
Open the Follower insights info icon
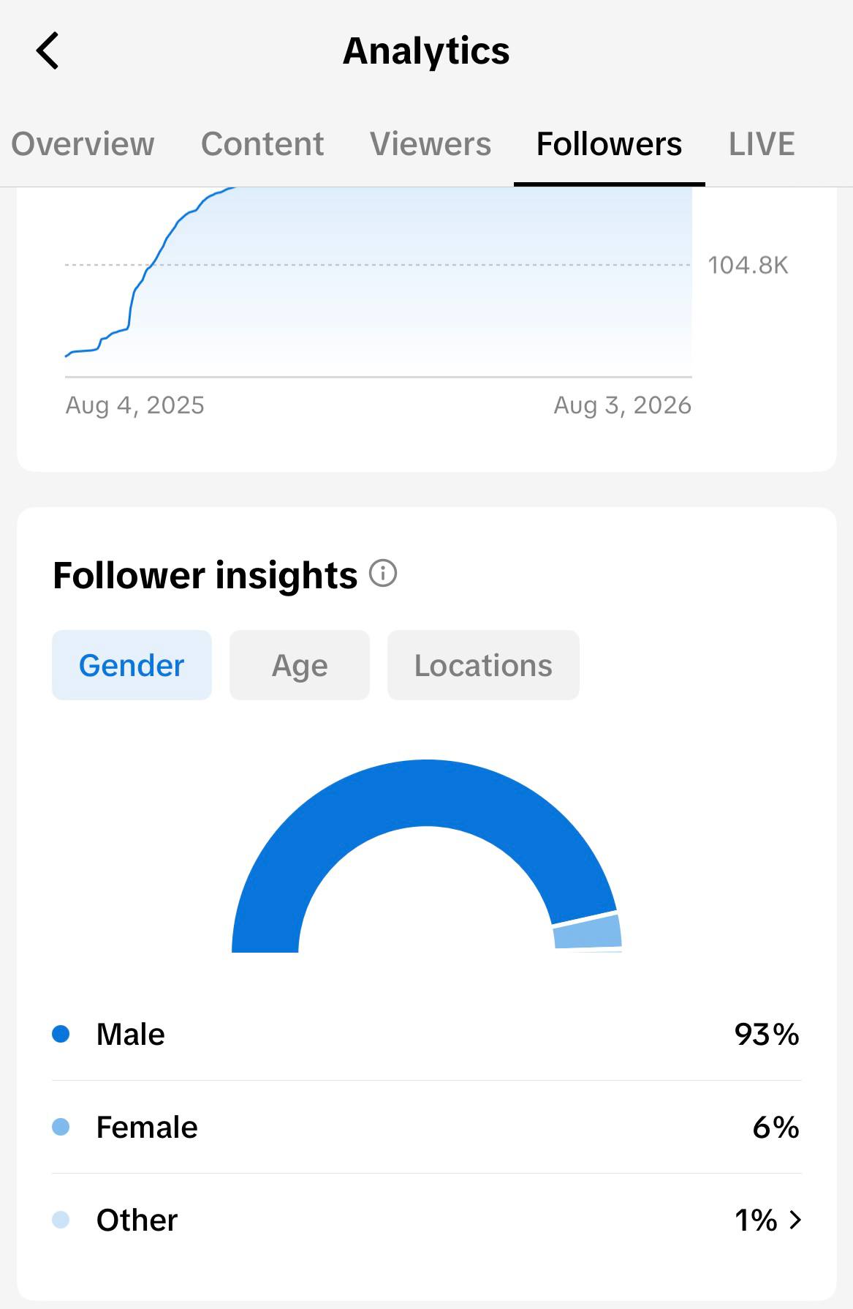[x=383, y=573]
